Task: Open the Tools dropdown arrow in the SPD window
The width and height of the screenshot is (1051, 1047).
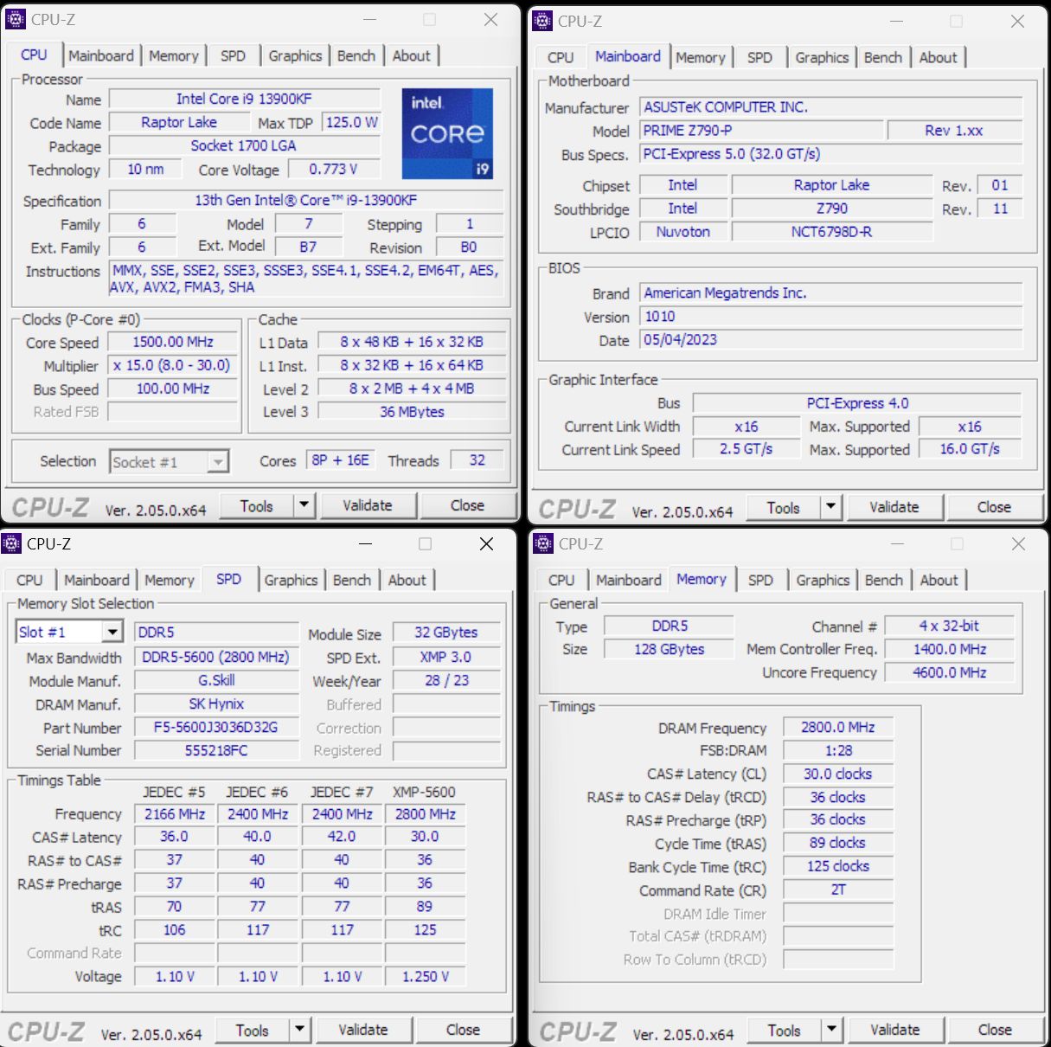Action: click(x=299, y=1030)
